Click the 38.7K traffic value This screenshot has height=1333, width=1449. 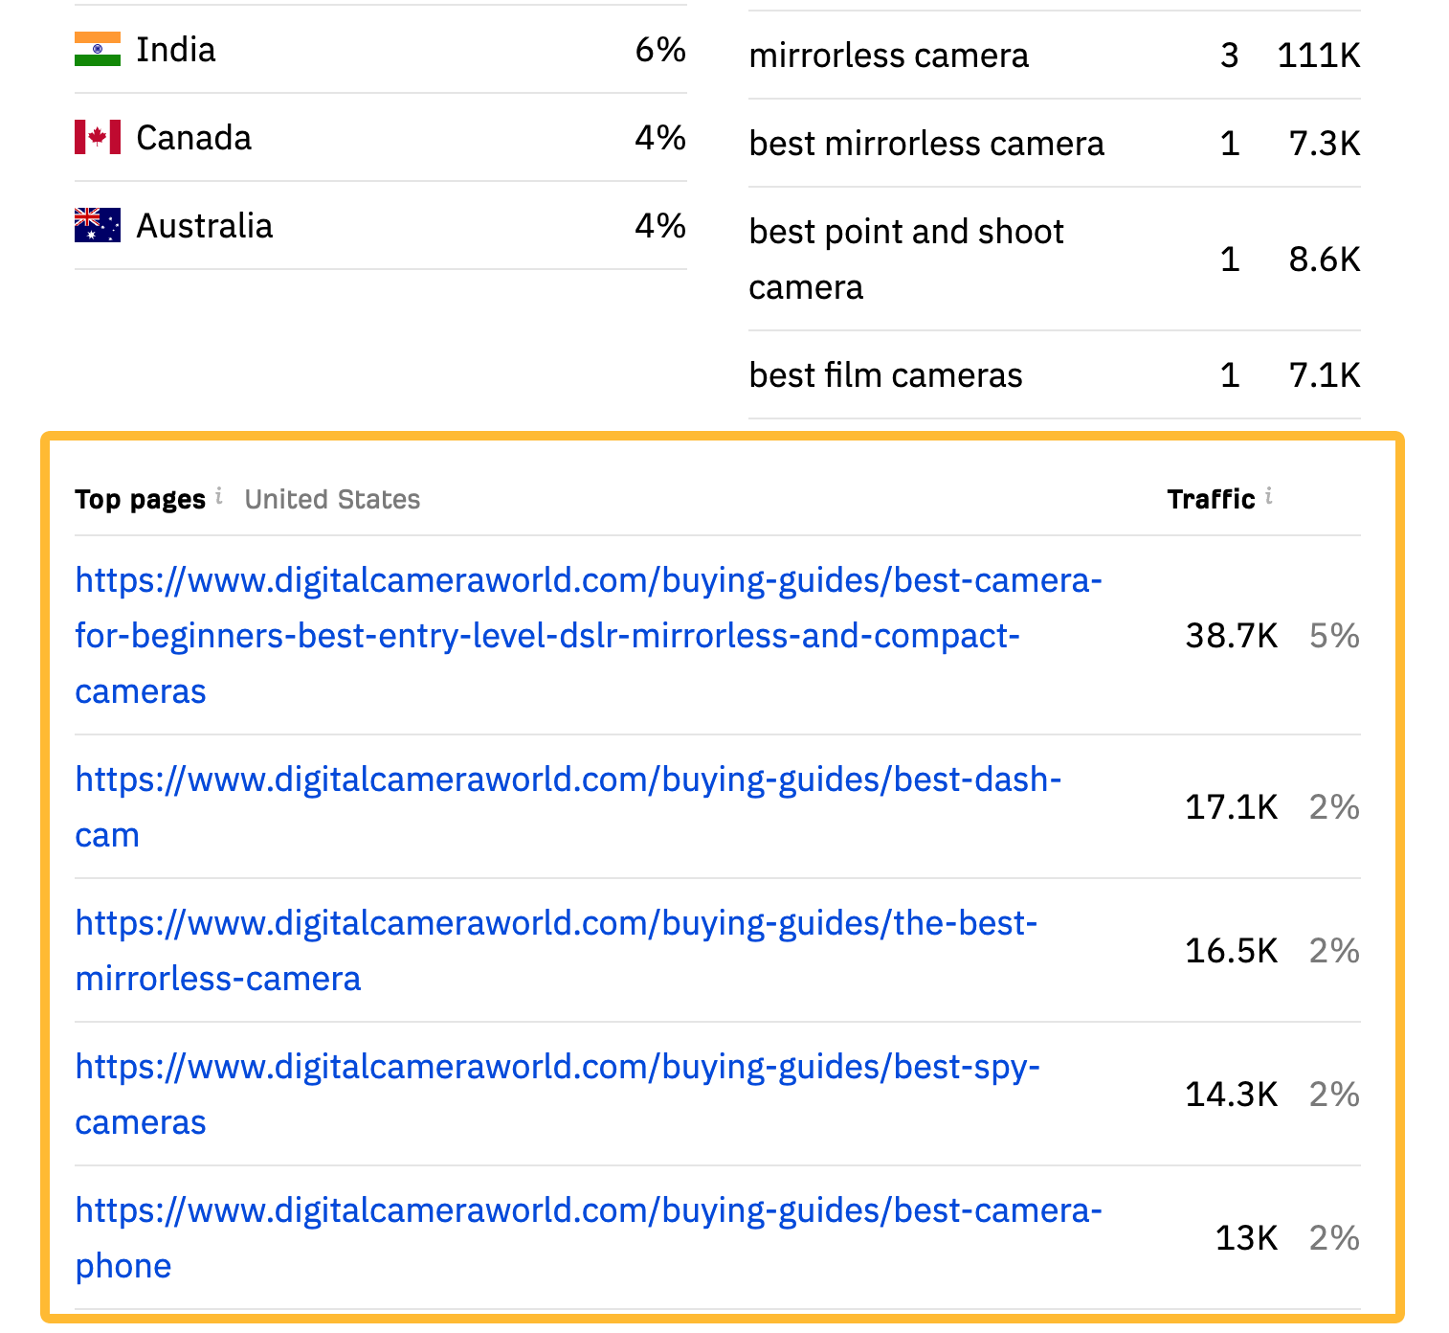point(1231,634)
